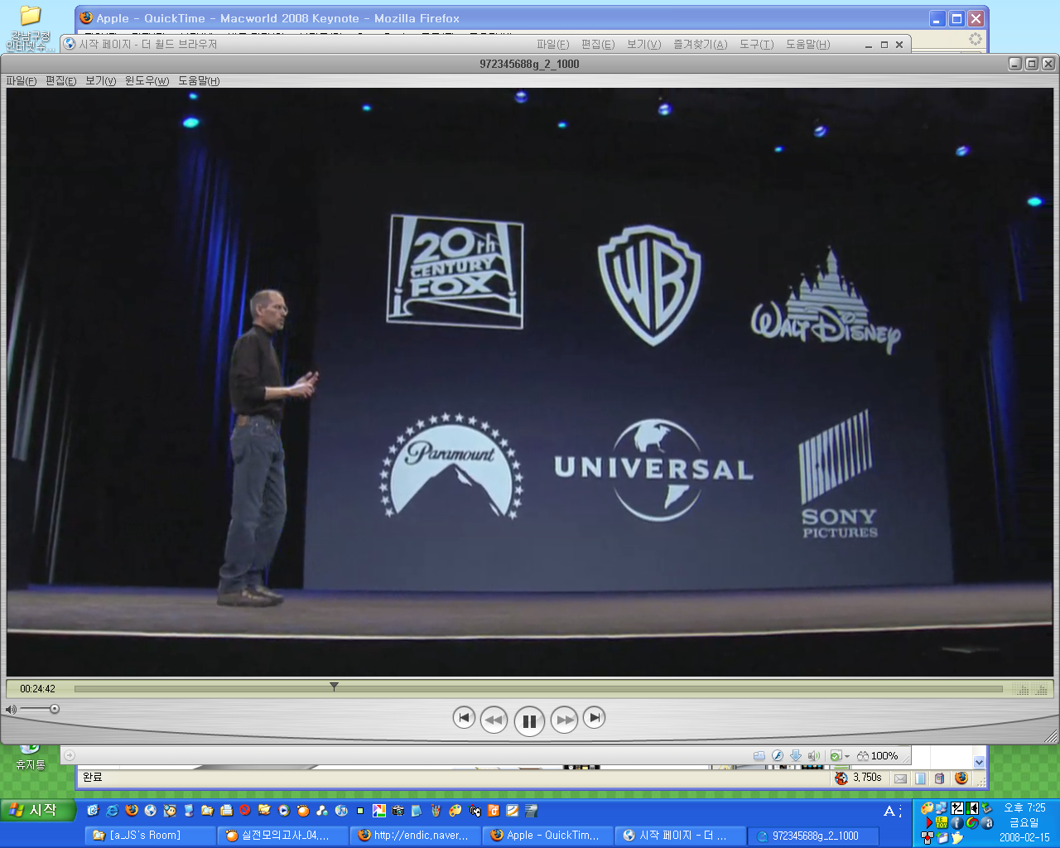Image resolution: width=1060 pixels, height=848 pixels.
Task: Click the QuickTime window title 972345688g_2_1000
Action: click(529, 64)
